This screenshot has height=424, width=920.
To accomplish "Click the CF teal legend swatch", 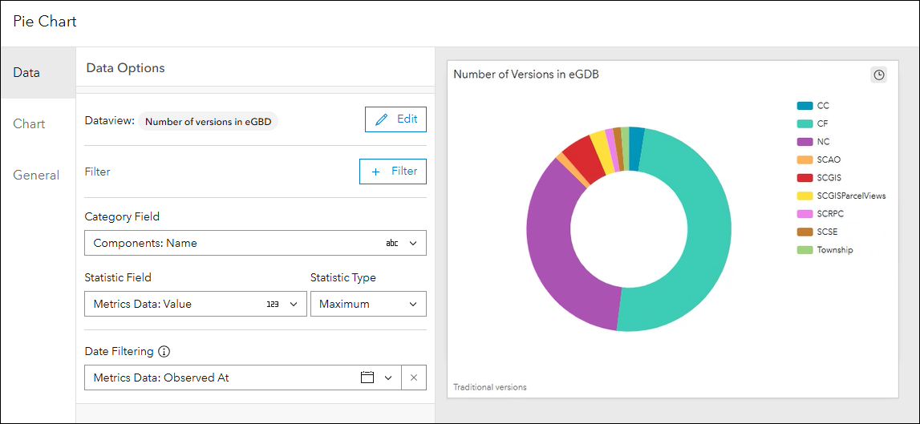I will pos(804,124).
